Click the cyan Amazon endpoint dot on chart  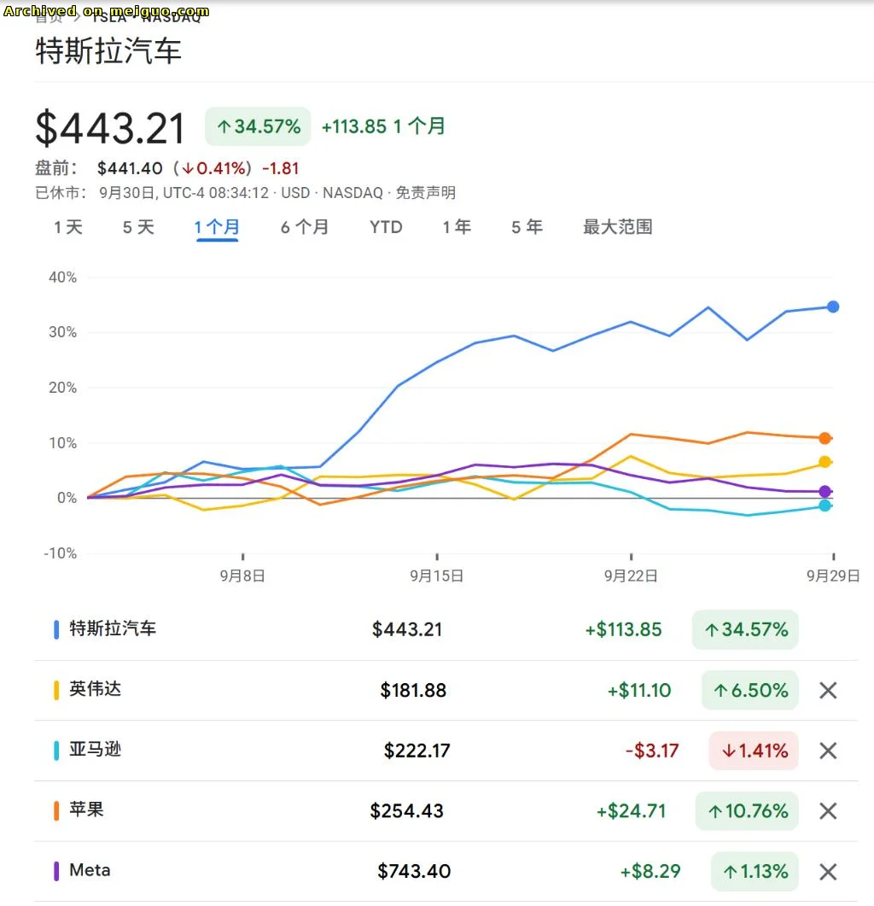pyautogui.click(x=824, y=506)
